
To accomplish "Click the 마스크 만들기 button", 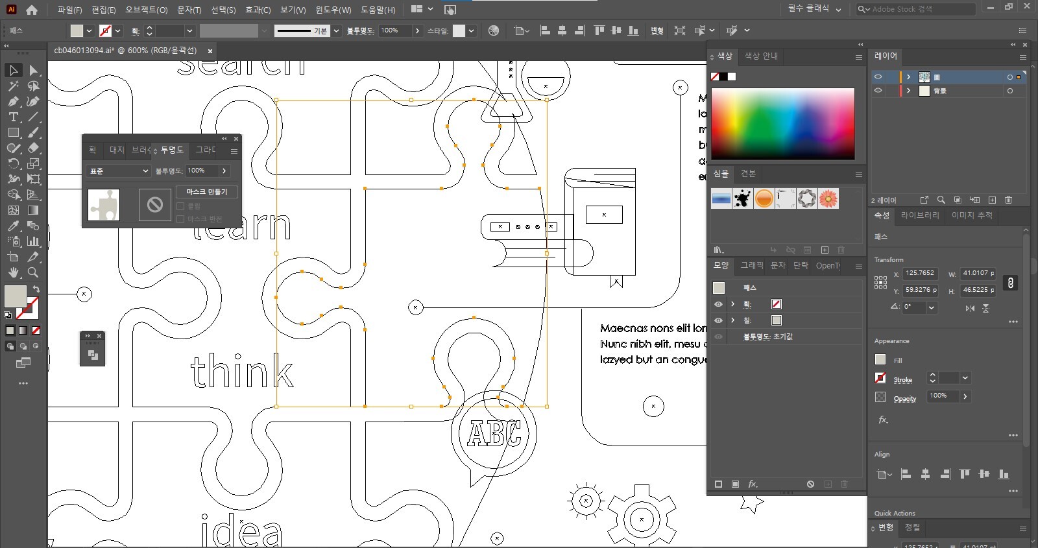I will (x=207, y=192).
